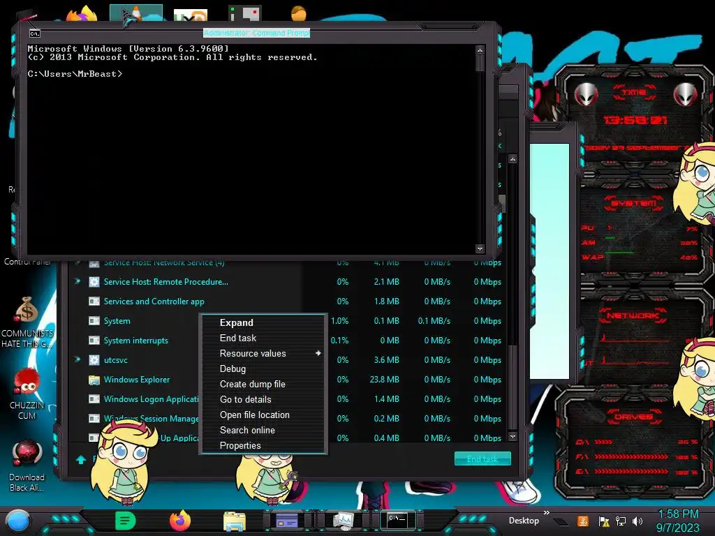Open the Action Center flag tray icon

603,521
